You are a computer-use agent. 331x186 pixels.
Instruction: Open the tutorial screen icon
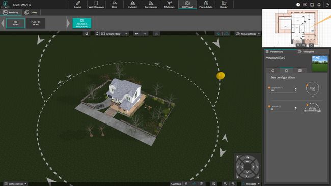pyautogui.click(x=305, y=5)
